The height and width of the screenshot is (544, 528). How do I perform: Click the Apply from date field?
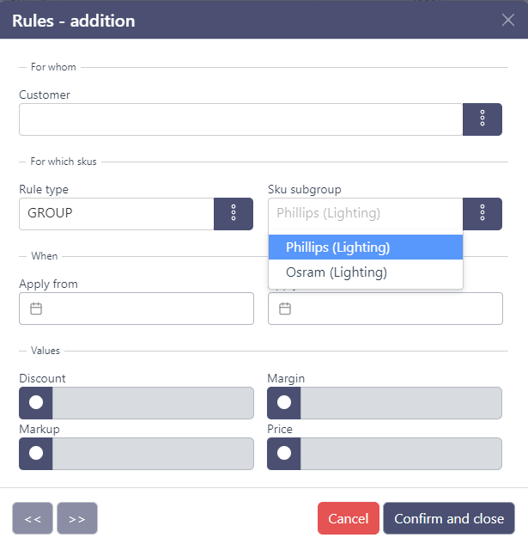tap(146, 309)
